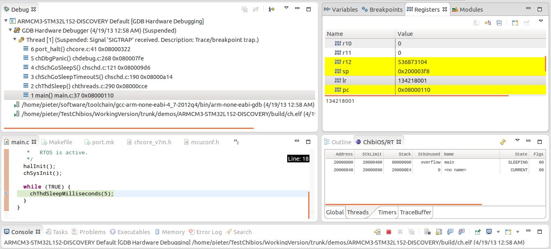Open the Makefile editor tab
The height and width of the screenshot is (249, 551).
pyautogui.click(x=57, y=142)
